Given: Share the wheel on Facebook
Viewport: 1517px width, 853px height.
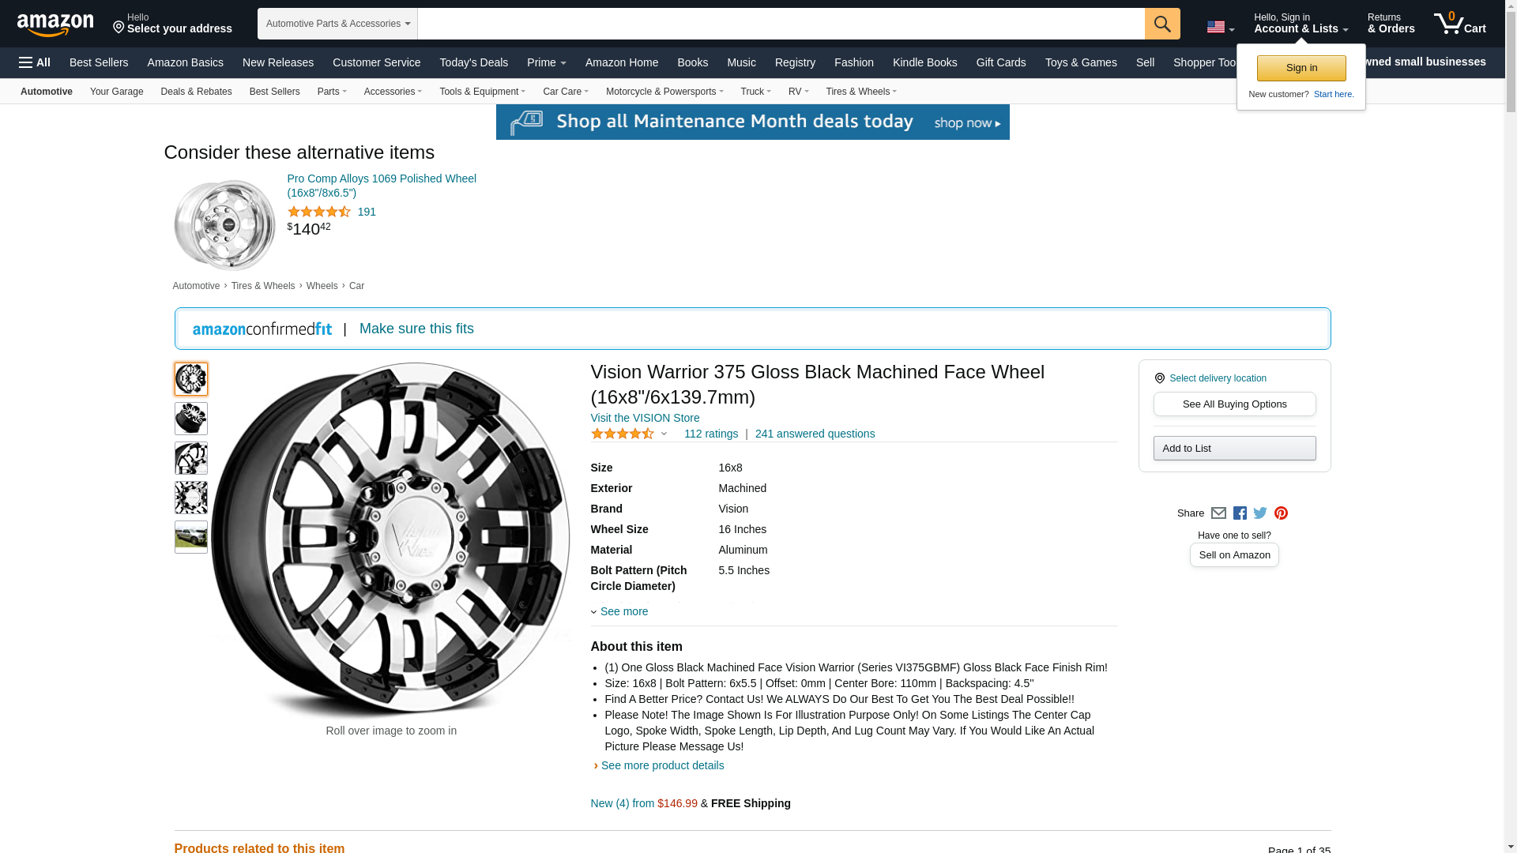Looking at the screenshot, I should [1240, 513].
